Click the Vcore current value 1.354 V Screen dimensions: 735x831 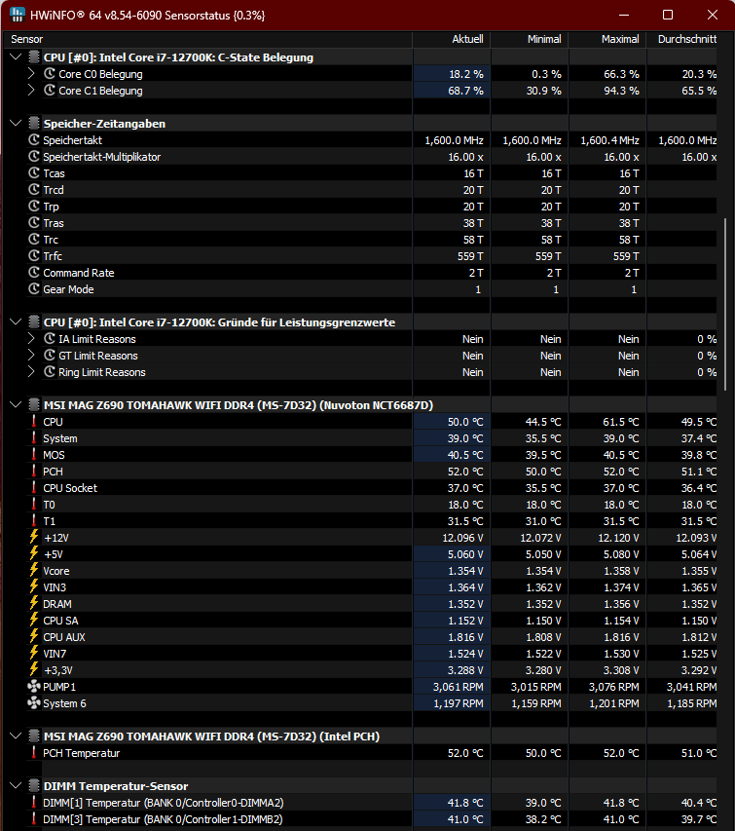click(465, 571)
